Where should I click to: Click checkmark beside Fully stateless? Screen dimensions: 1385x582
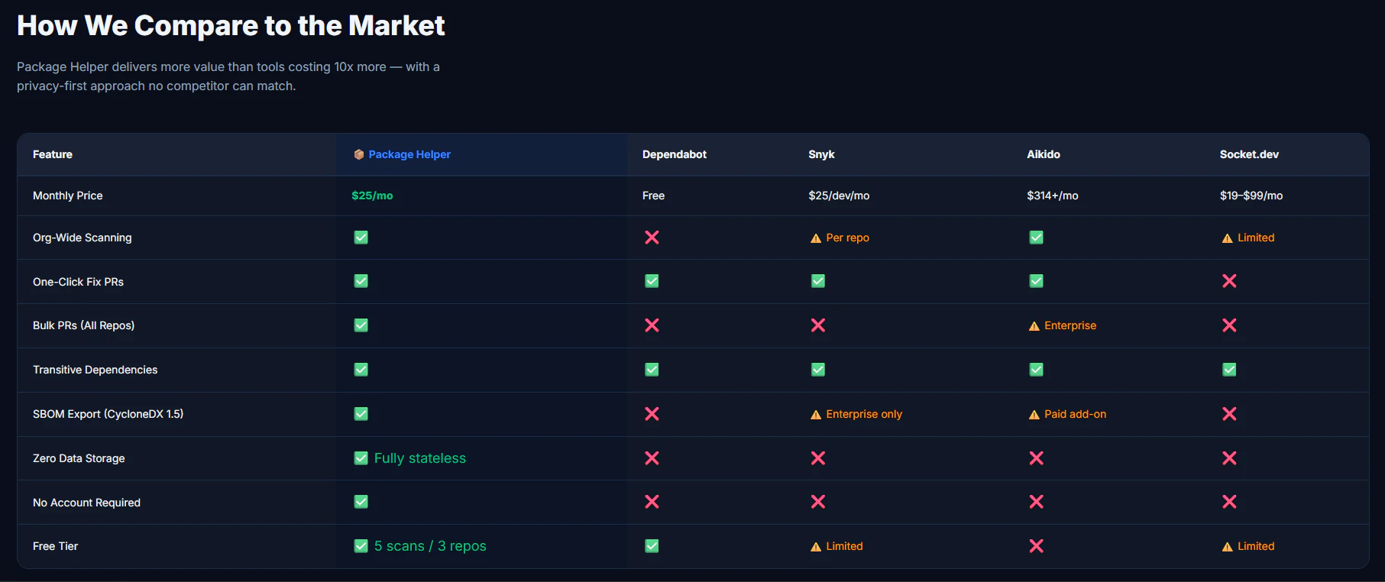tap(361, 458)
